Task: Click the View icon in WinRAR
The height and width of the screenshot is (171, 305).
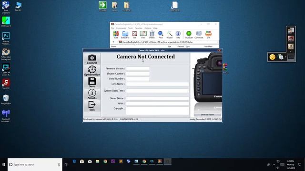Action: click(x=143, y=35)
